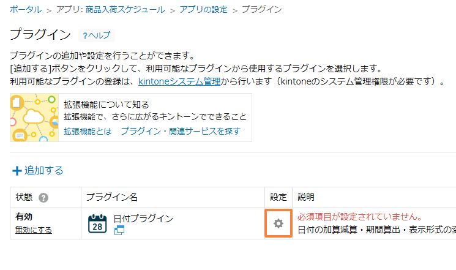Screen dimensions: 456x270
Task: Click the 説明 column header
Action: pos(306,197)
